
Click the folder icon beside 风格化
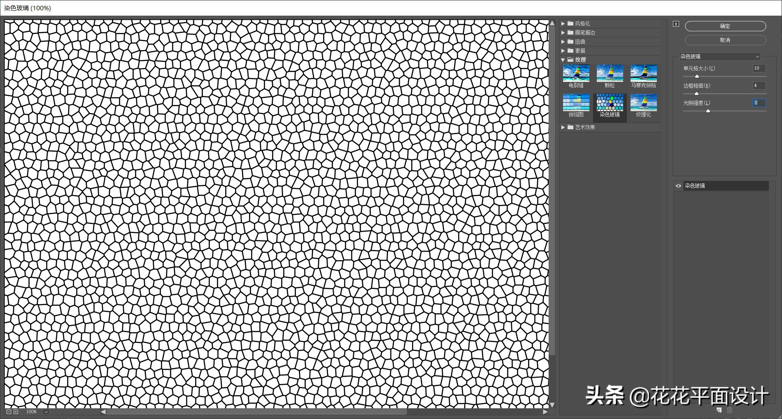coord(570,23)
